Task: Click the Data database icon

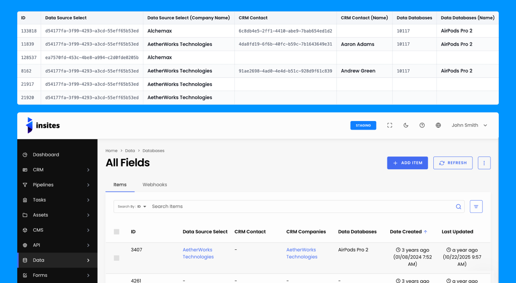Action: click(x=25, y=260)
